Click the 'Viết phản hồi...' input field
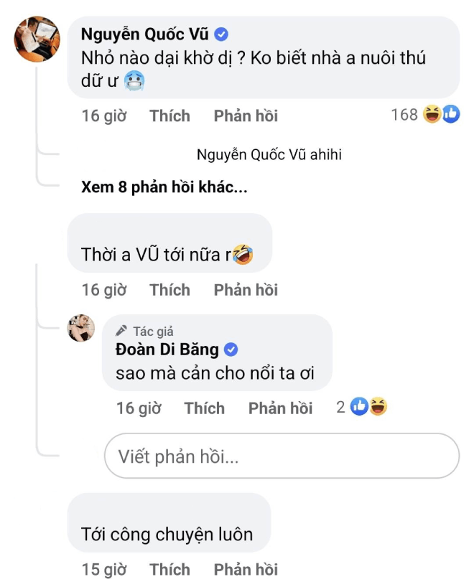Viewport: 474px width, 587px height. pyautogui.click(x=280, y=456)
